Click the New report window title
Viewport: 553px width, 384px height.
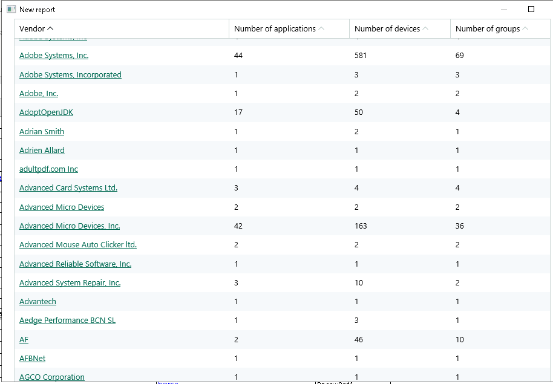coord(37,10)
